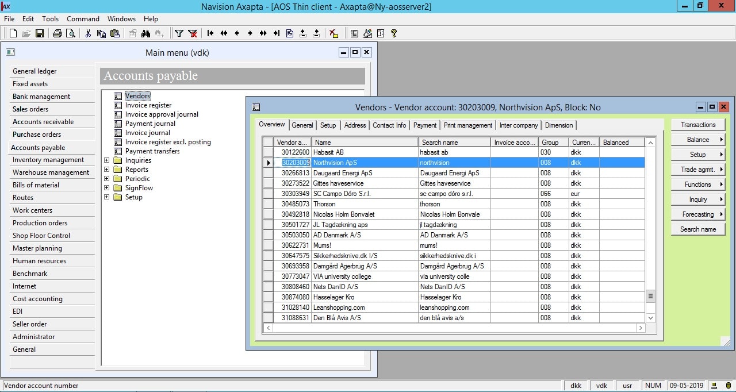
Task: Open Help question mark icon
Action: tap(394, 33)
